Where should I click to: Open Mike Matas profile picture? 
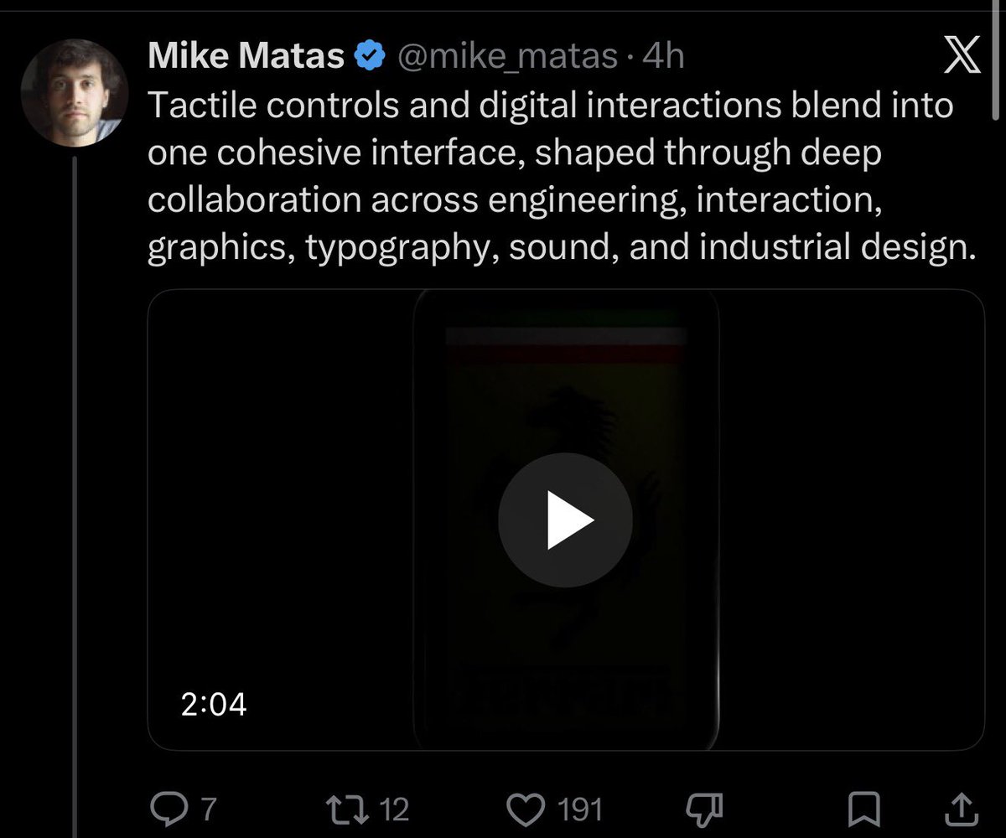75,93
